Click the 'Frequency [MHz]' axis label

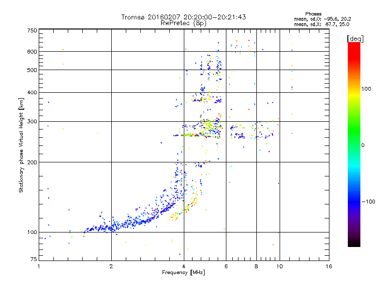click(183, 273)
